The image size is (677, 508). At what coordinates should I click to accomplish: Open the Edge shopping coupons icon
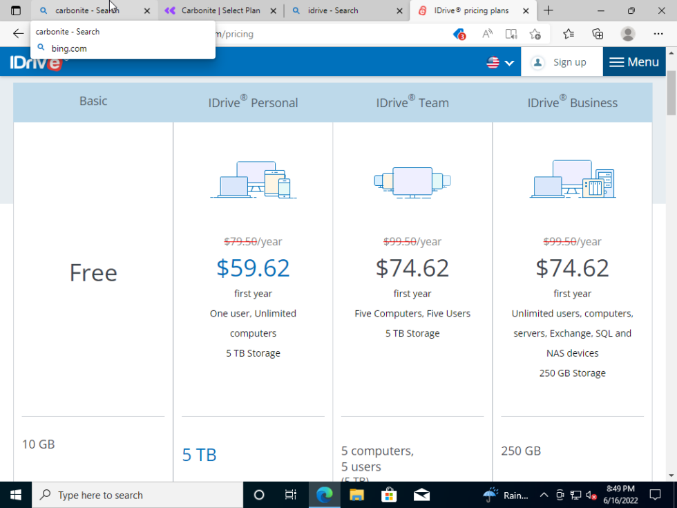(459, 34)
